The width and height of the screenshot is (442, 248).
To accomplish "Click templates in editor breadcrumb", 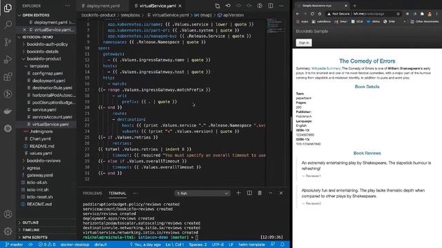I will click(x=131, y=15).
